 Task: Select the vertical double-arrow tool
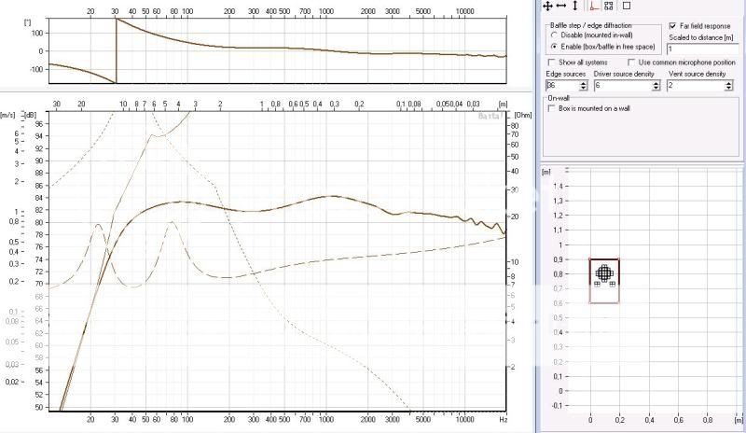[574, 6]
